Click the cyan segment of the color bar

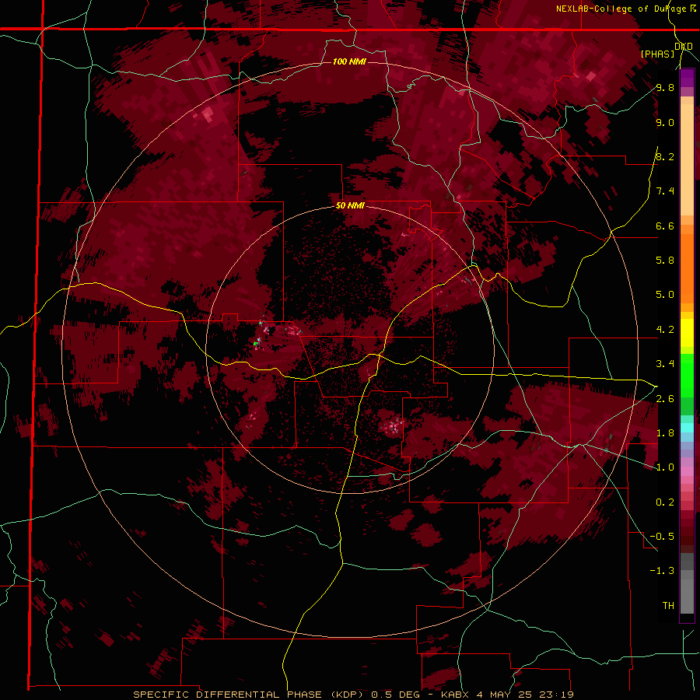(x=687, y=428)
